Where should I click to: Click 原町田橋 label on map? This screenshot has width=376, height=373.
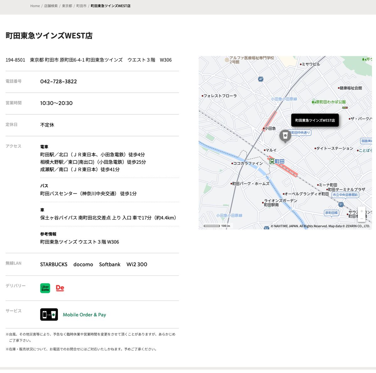[x=332, y=213]
